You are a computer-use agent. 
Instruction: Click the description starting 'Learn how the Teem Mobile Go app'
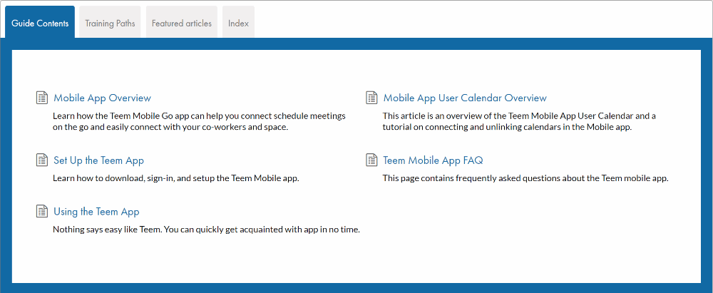tap(199, 121)
